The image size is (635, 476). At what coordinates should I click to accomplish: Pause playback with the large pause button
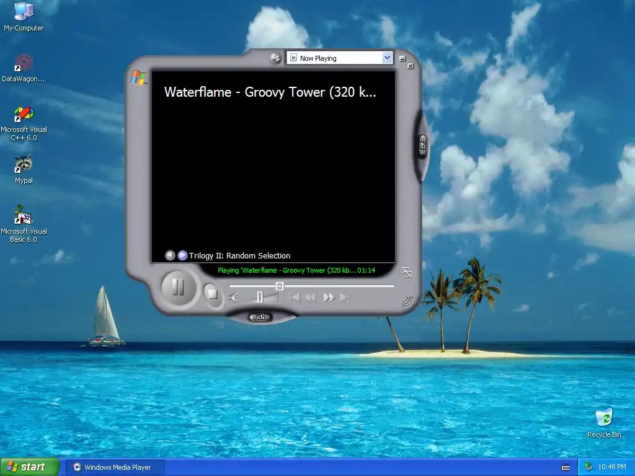(178, 288)
